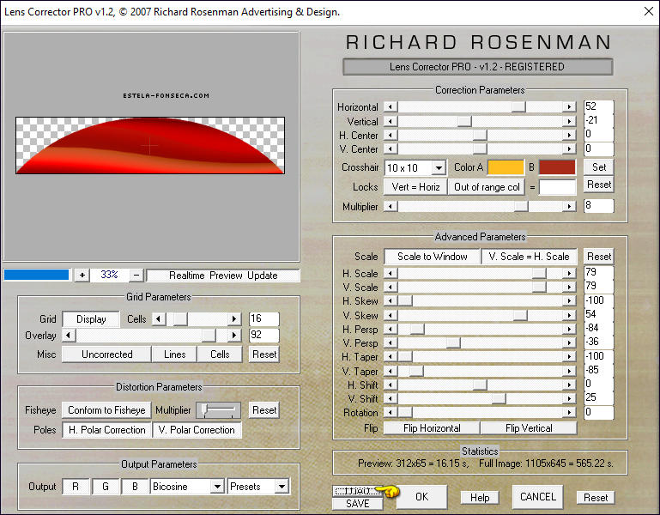
Task: Click Flip Horizontal
Action: (432, 427)
